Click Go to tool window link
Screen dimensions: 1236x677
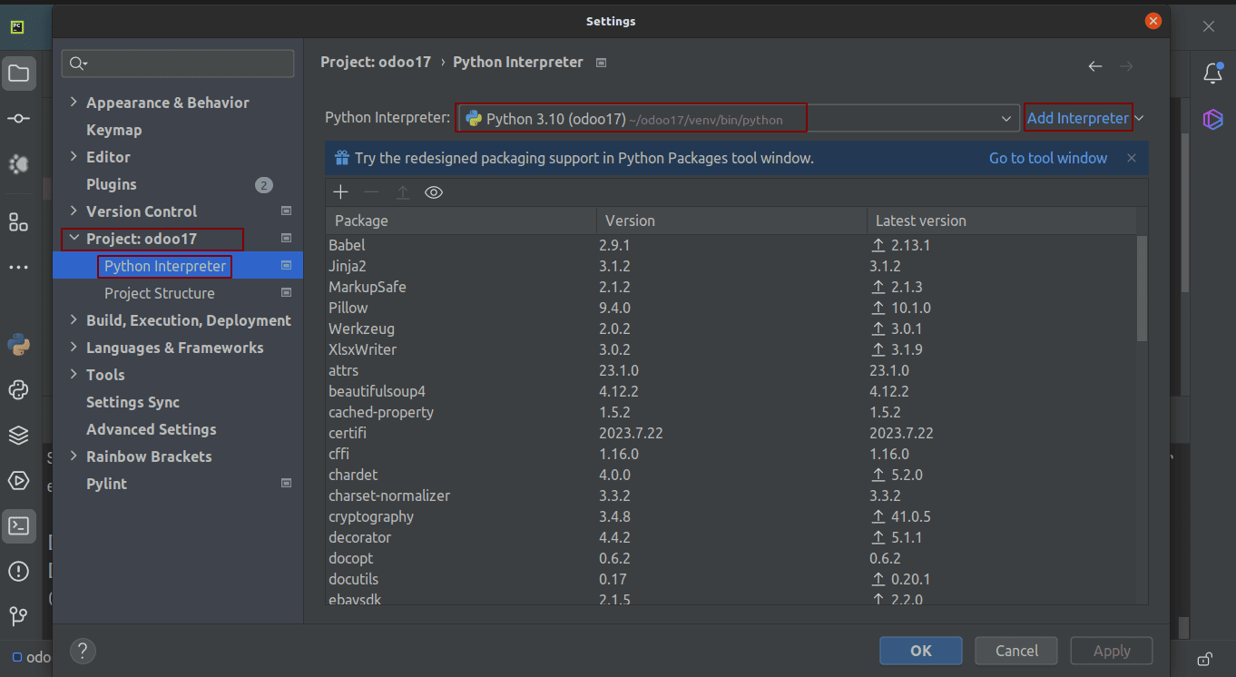[1048, 158]
